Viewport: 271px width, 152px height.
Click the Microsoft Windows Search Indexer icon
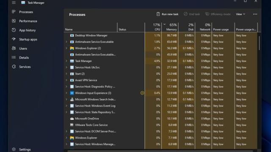coord(72,99)
